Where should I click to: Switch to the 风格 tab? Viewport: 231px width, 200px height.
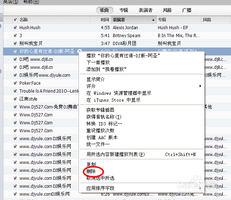coord(167,10)
